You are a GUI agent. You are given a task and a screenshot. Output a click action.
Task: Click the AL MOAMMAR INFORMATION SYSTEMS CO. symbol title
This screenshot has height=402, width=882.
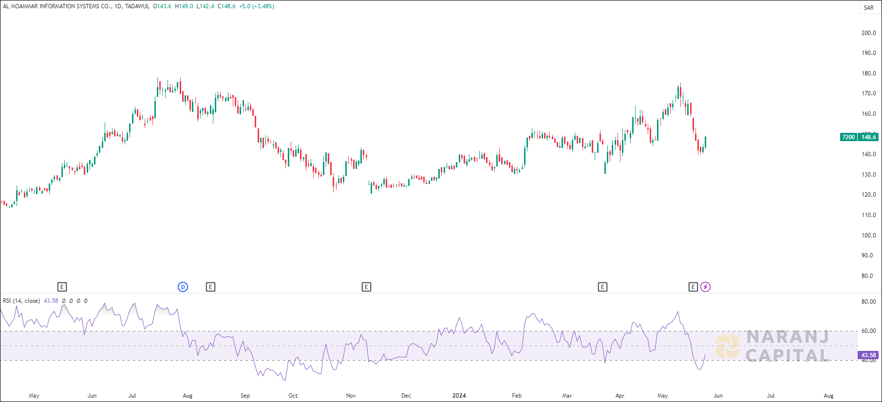coord(57,6)
